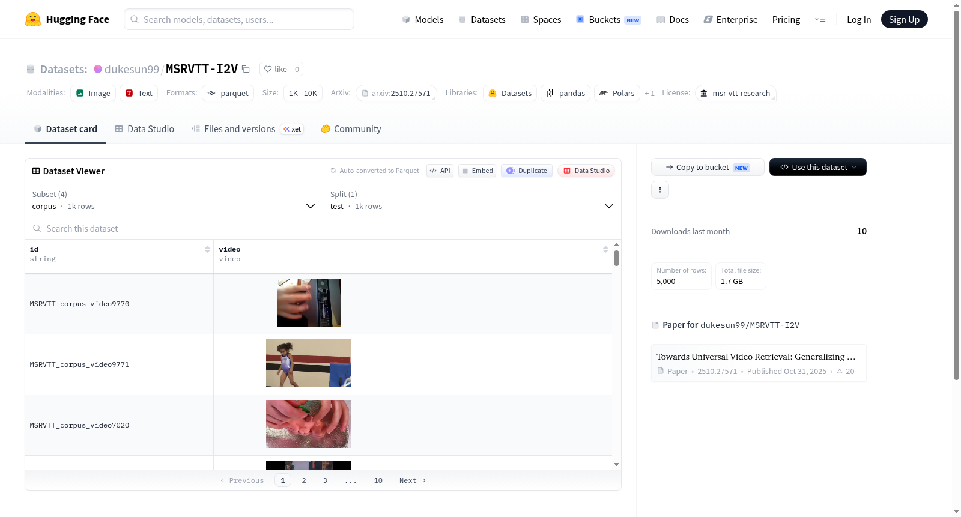Open the Use this dataset dropdown
The image size is (961, 517).
818,167
